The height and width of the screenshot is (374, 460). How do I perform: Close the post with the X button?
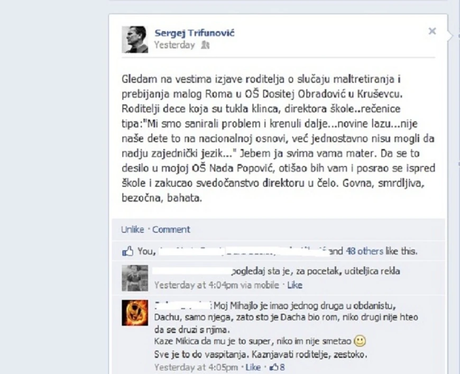[x=432, y=31]
